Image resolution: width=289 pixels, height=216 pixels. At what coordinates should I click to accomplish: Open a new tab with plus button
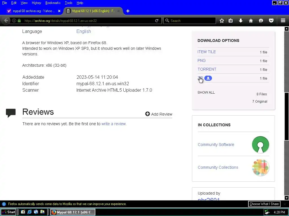pos(128,11)
